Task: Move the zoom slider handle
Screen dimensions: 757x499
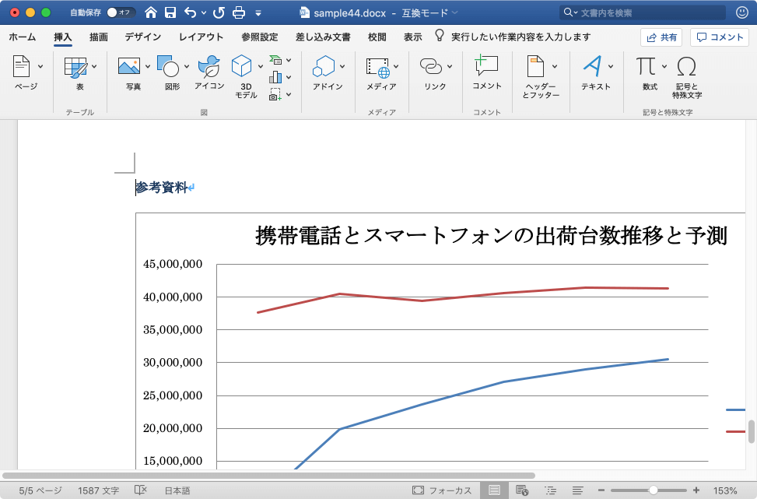Action: point(653,490)
